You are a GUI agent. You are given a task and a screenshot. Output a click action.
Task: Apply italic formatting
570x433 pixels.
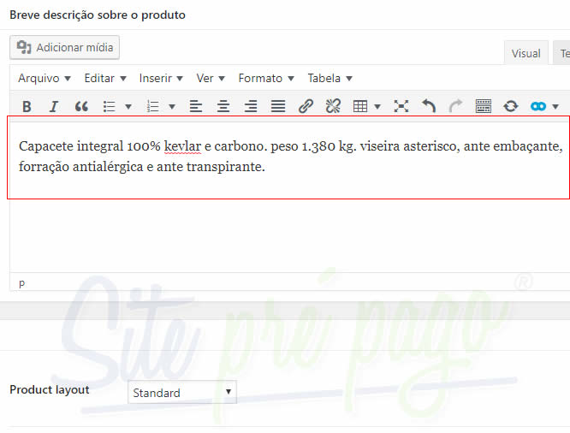(53, 106)
